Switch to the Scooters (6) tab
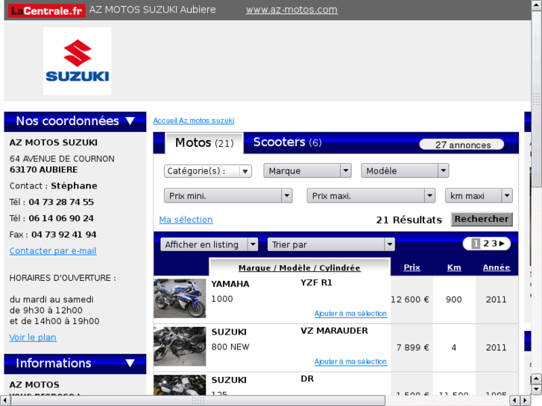The width and height of the screenshot is (542, 406). [287, 142]
